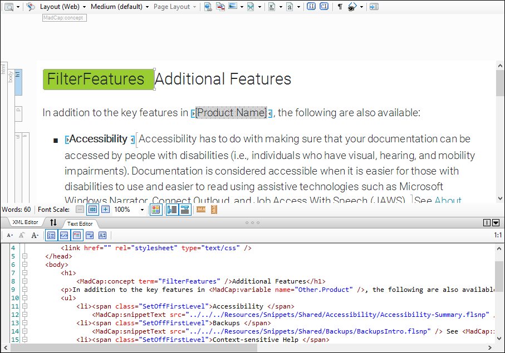Toggle span structure bars icon
Screen dimensions: 505x353
pos(184,210)
